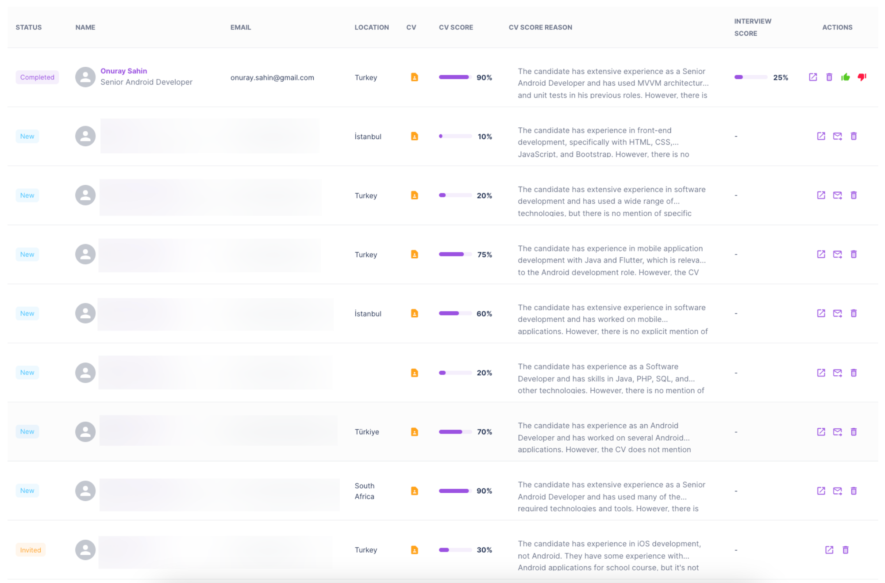Open external link for the 60% İstanbul candidate
885x583 pixels.
[821, 313]
